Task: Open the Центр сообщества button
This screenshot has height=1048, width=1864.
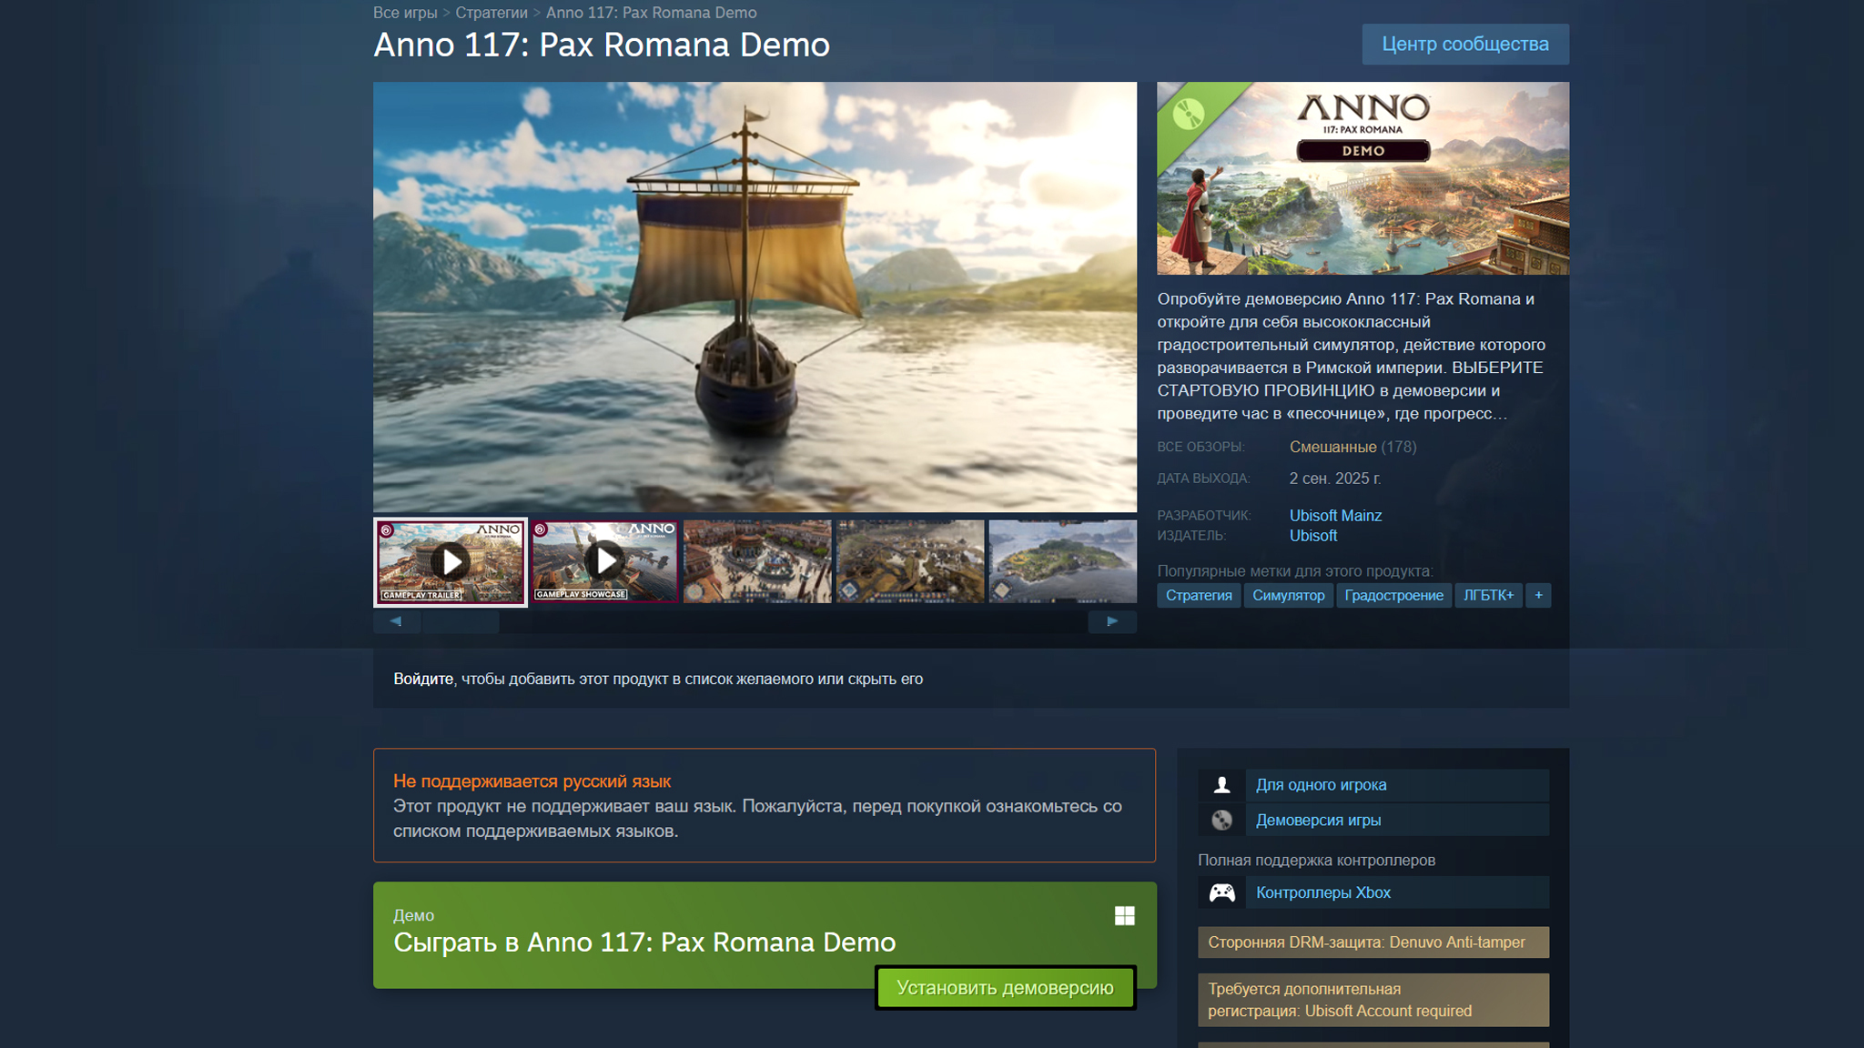Action: (x=1465, y=44)
